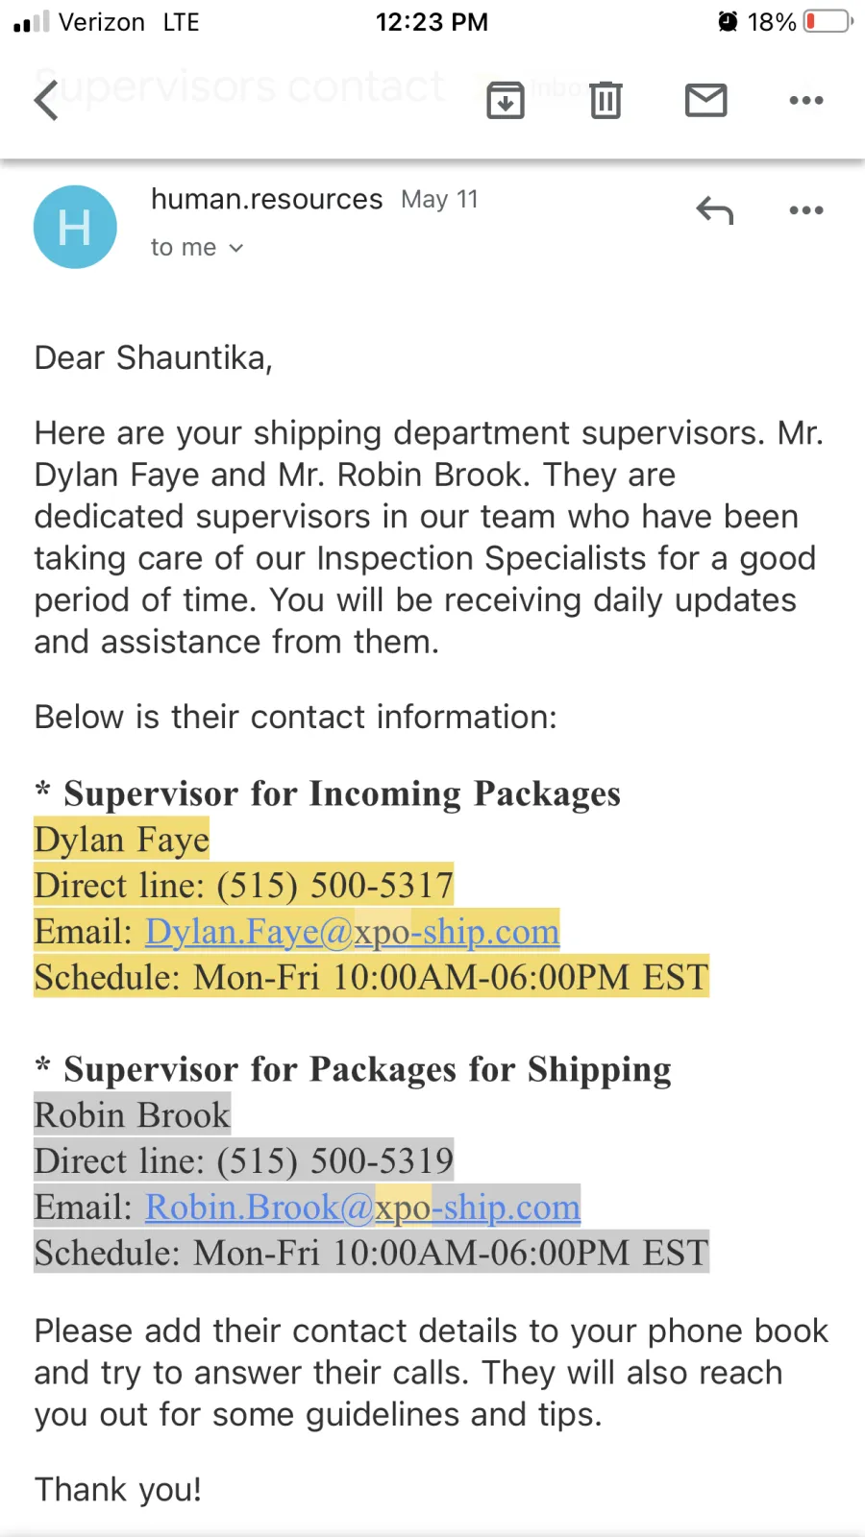Tap the 'Supervisor for Incoming Packages' heading
The image size is (865, 1537).
click(x=342, y=793)
